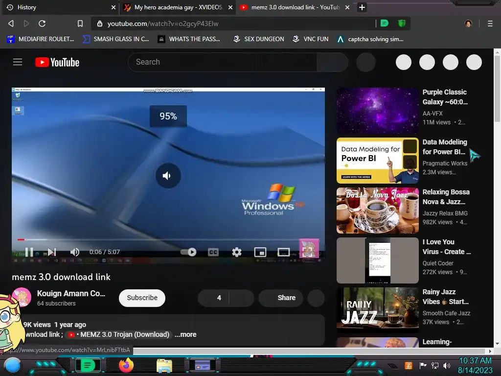Go back with the browser back arrow

coord(11,23)
